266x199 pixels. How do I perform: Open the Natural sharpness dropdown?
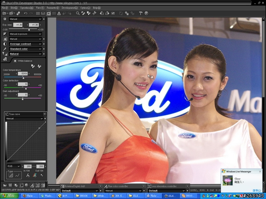[x=25, y=54]
